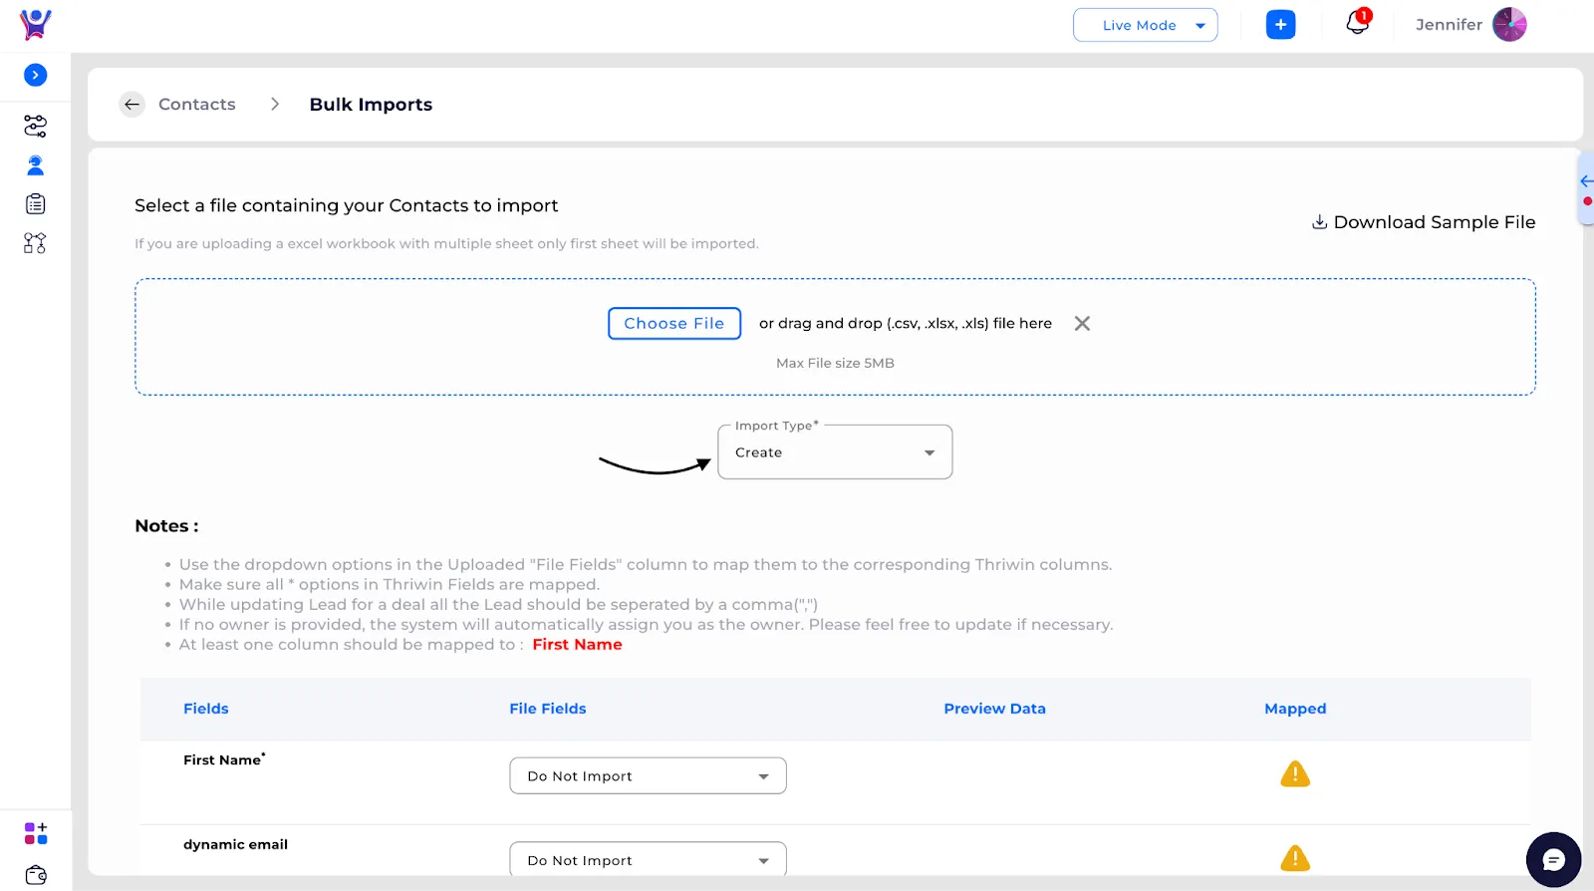Open the chat support bubble

click(x=1553, y=859)
